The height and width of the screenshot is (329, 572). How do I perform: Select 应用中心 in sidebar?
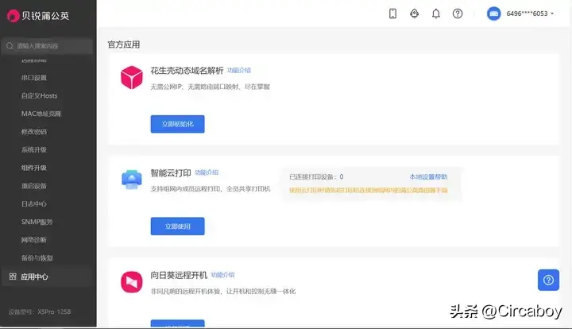46,277
